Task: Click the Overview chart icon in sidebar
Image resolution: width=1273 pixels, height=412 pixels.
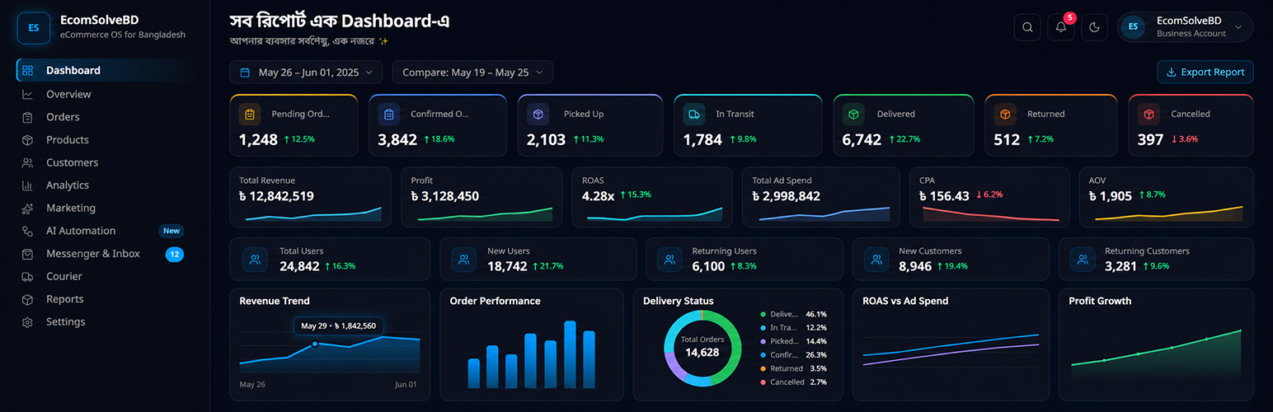Action: coord(28,94)
